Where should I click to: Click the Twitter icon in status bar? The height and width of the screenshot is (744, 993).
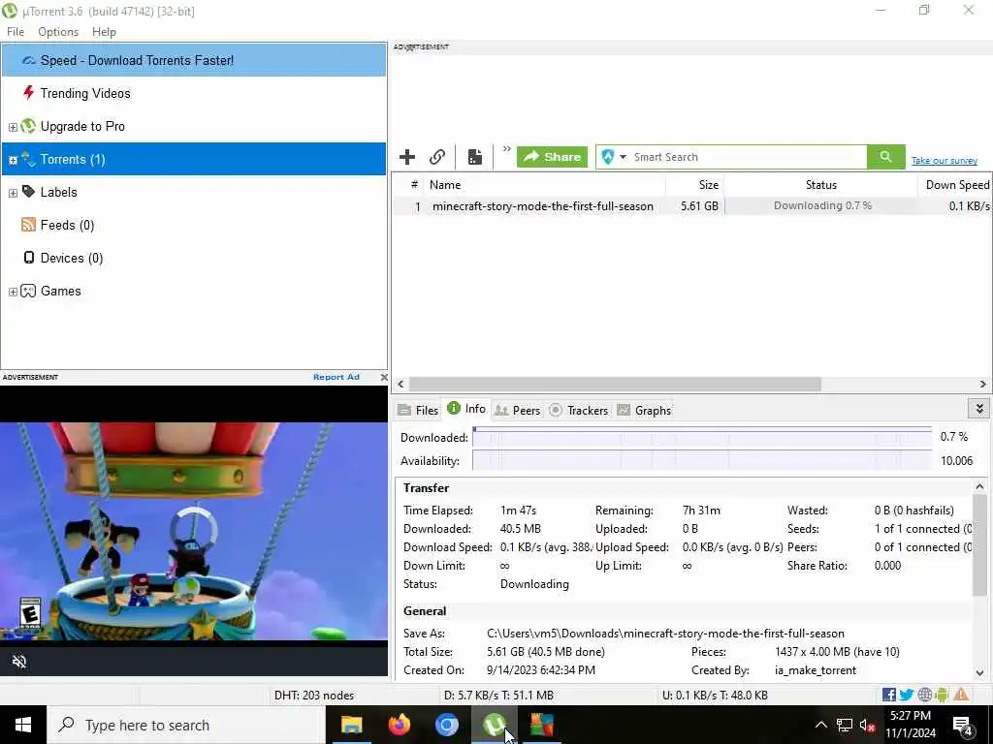(907, 695)
